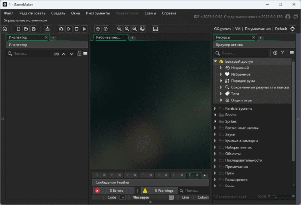This screenshot has height=205, width=301.
Task: Toggle the Inspector lock icon
Action: click(79, 53)
